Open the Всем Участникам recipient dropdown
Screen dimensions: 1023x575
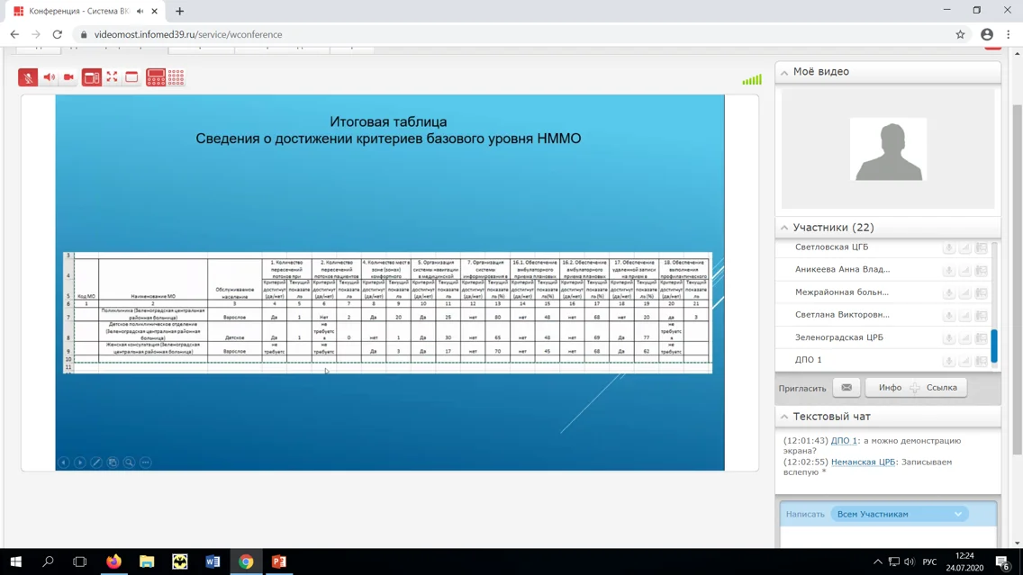[x=899, y=514]
